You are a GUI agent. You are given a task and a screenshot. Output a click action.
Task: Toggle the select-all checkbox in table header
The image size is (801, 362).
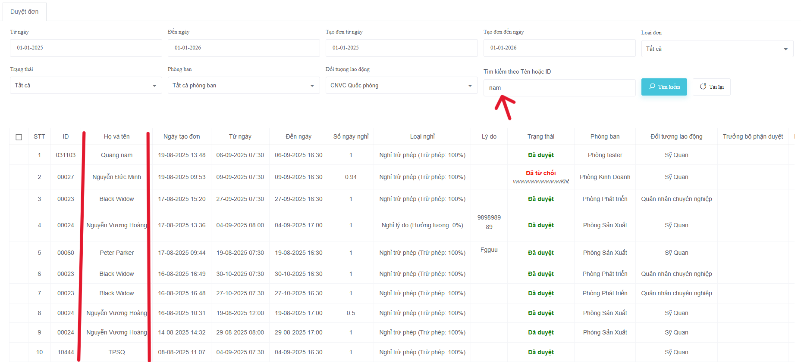[19, 137]
